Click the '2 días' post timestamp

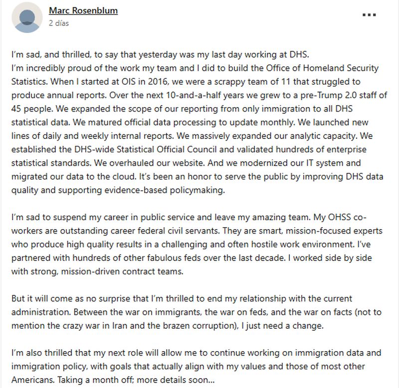(x=59, y=23)
